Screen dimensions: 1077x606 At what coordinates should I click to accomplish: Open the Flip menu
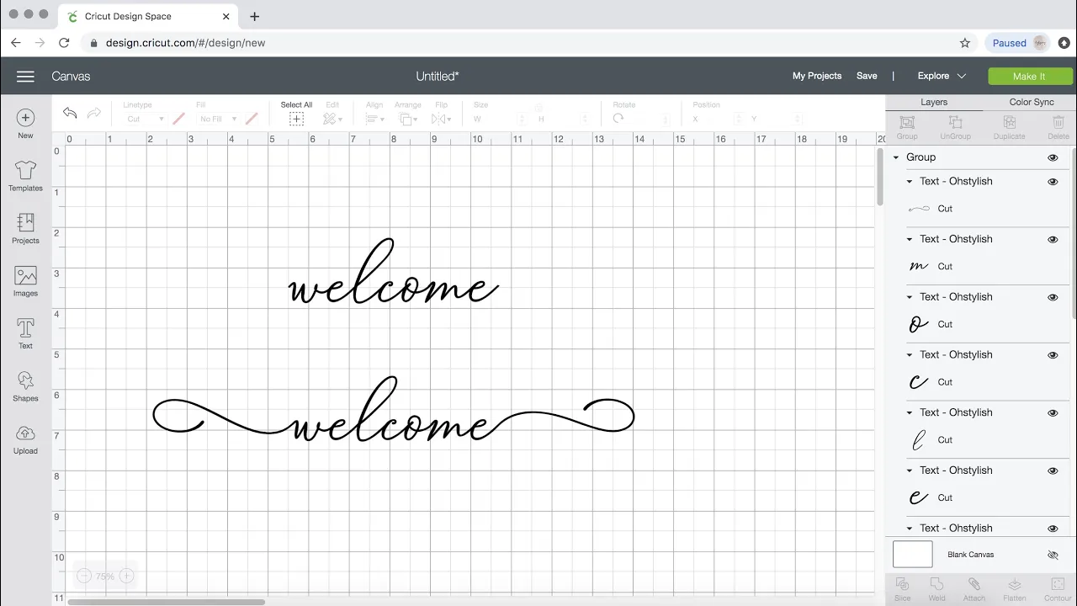[442, 119]
